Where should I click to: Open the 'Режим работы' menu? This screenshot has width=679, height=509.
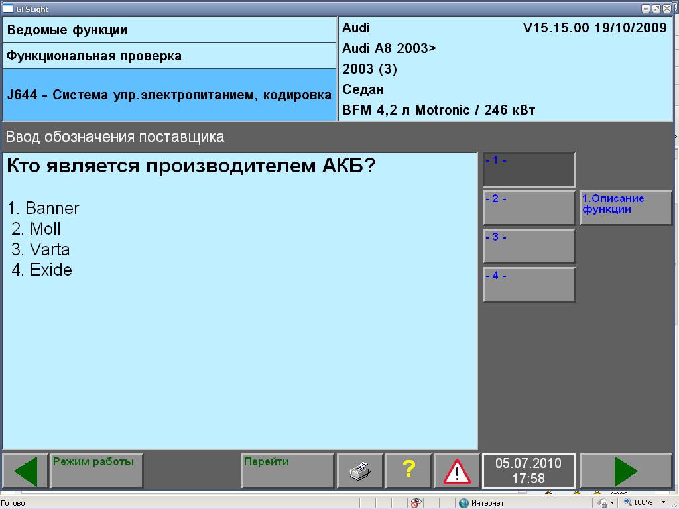(x=96, y=471)
